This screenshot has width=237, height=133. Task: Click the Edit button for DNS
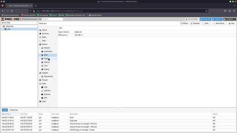60,28
